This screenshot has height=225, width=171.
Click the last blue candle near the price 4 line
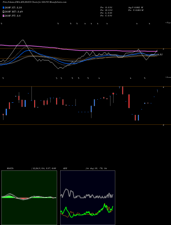pyautogui.click(x=157, y=91)
